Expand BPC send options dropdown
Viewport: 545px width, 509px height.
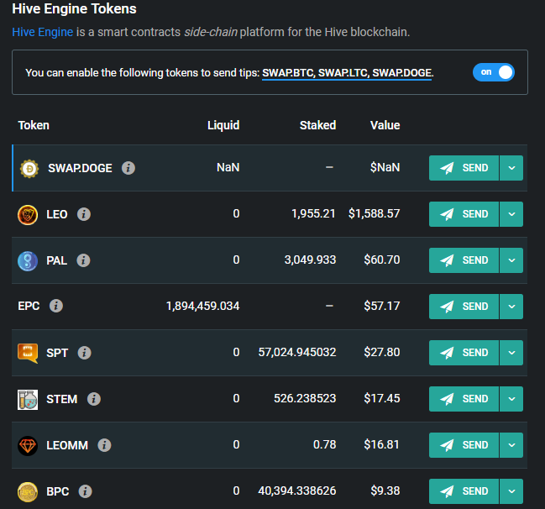(511, 491)
